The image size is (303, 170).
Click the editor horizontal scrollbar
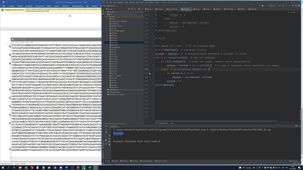[x=216, y=121]
